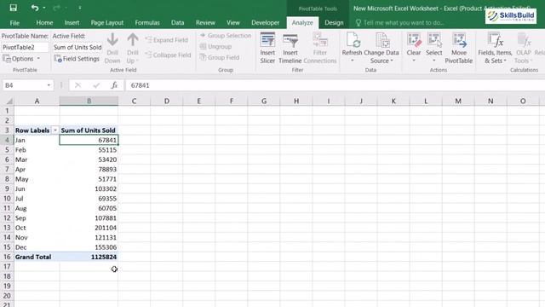Open the Formulas tab
Image resolution: width=545 pixels, height=307 pixels.
147,23
